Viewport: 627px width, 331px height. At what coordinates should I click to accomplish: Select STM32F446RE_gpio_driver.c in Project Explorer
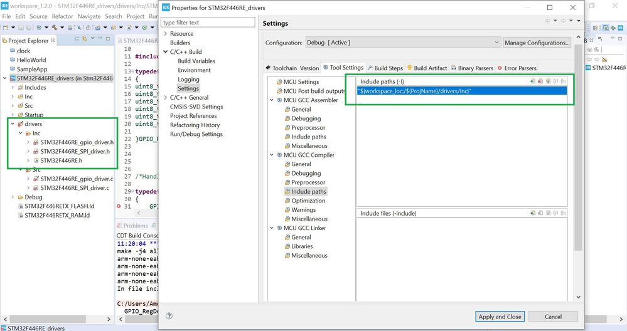point(77,179)
